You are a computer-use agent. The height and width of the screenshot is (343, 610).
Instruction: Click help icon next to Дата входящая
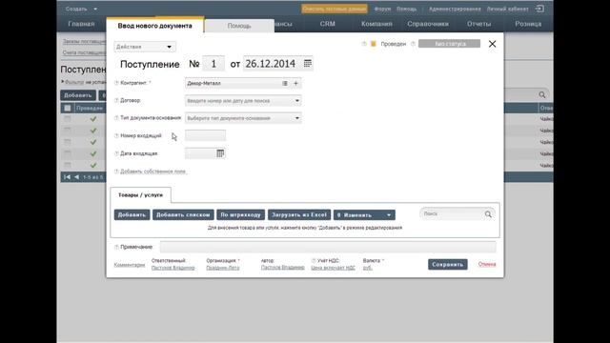click(116, 153)
